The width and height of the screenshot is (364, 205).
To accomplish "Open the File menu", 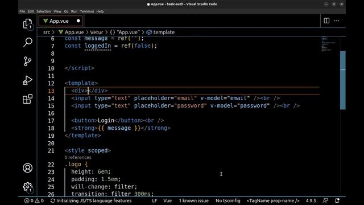I will pyautogui.click(x=22, y=11).
